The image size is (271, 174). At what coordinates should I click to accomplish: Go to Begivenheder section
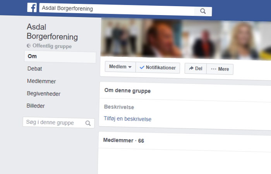pyautogui.click(x=43, y=94)
